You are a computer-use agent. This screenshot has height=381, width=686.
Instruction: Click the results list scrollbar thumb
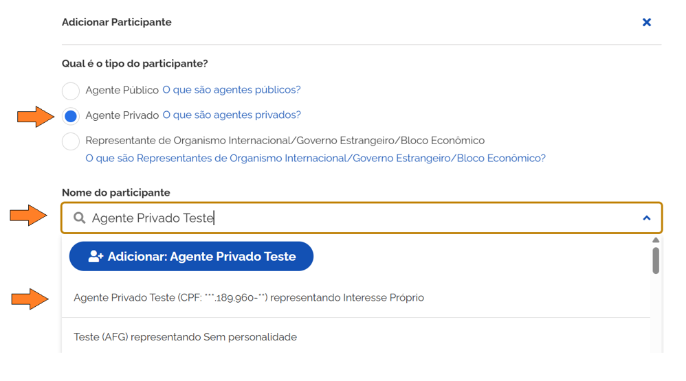point(656,261)
